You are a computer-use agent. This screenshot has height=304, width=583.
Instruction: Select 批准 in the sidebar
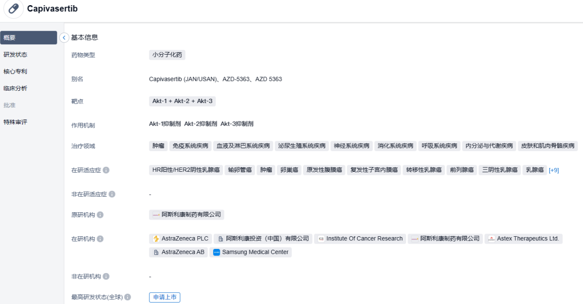click(9, 105)
